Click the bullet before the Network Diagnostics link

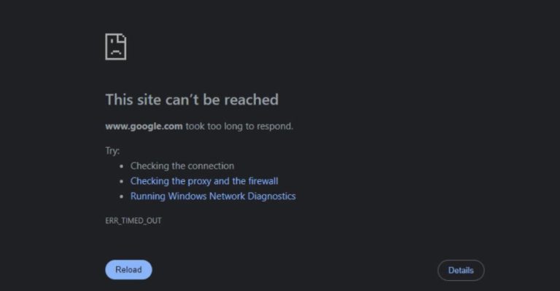click(x=122, y=197)
